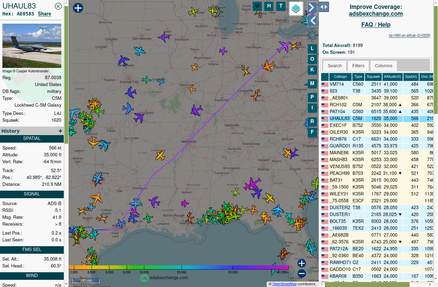Select the purple plane south of Shreveport
Image resolution: width=438 pixels, height=287 pixels.
[x=154, y=202]
